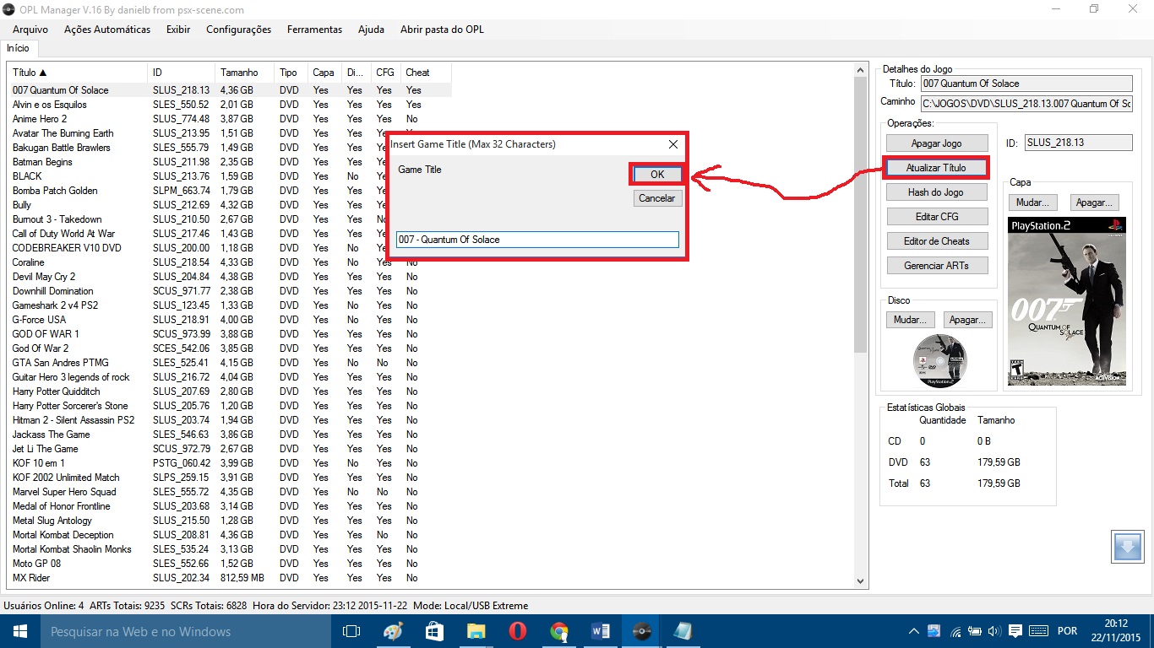
Task: Click the Windows Start button
Action: [19, 631]
